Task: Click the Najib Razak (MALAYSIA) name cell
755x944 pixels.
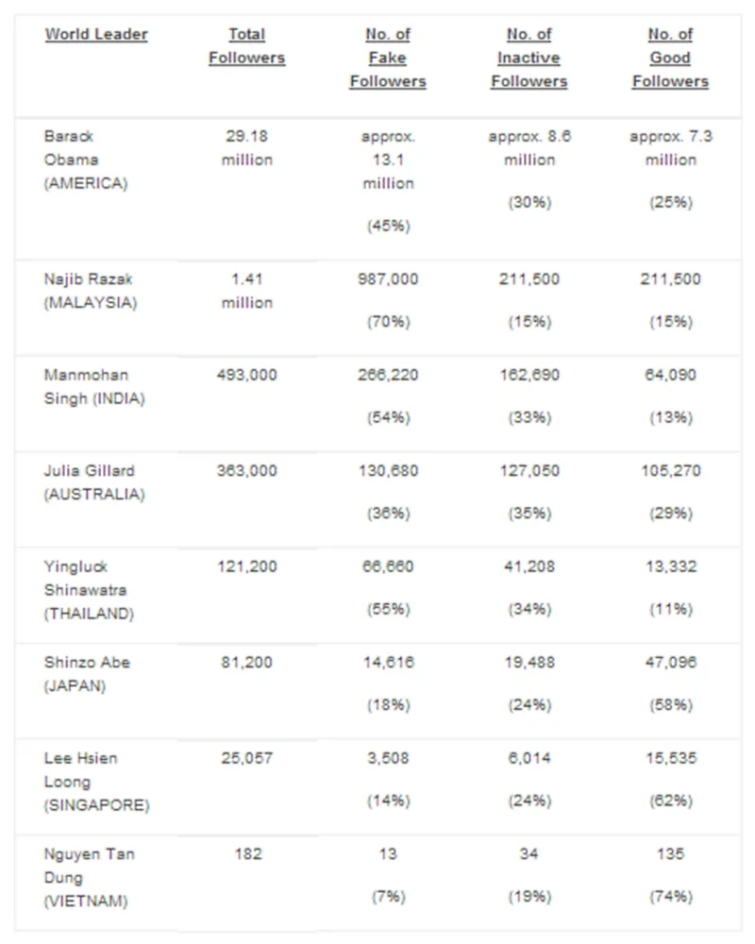Action: [89, 291]
